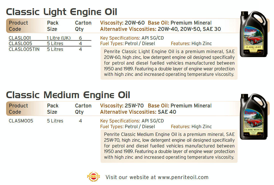Click the Classic Light oil bottle image
Image resolution: width=274 pixels, height=185 pixels.
click(x=253, y=34)
